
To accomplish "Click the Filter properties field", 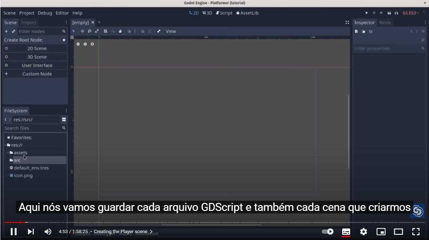I will pos(389,48).
